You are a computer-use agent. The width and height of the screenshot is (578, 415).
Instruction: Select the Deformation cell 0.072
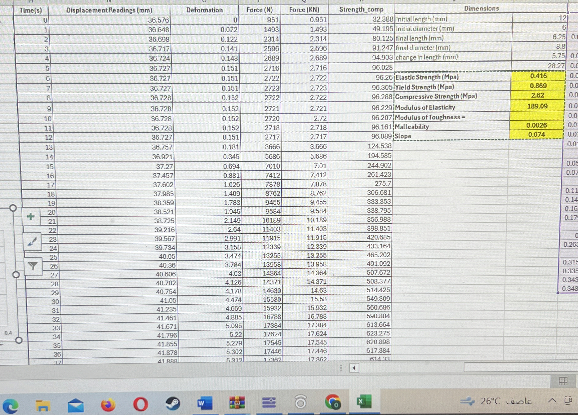[x=205, y=30]
